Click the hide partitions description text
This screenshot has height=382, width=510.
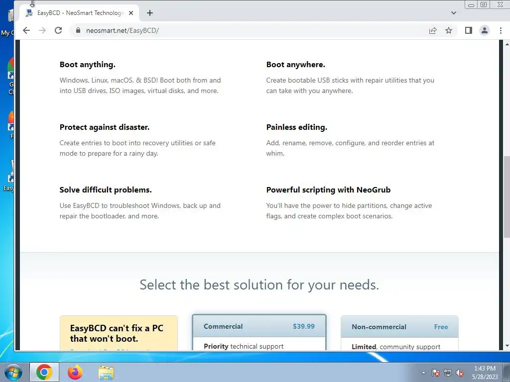(x=349, y=211)
